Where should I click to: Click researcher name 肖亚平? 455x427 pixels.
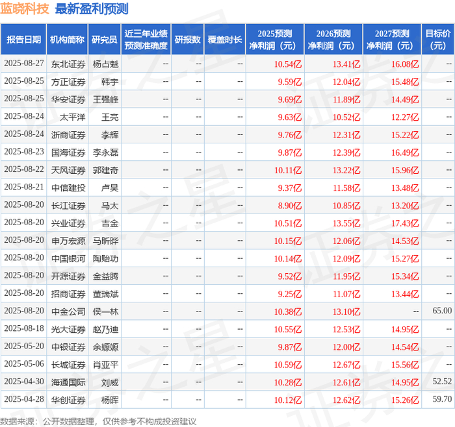coord(105,365)
